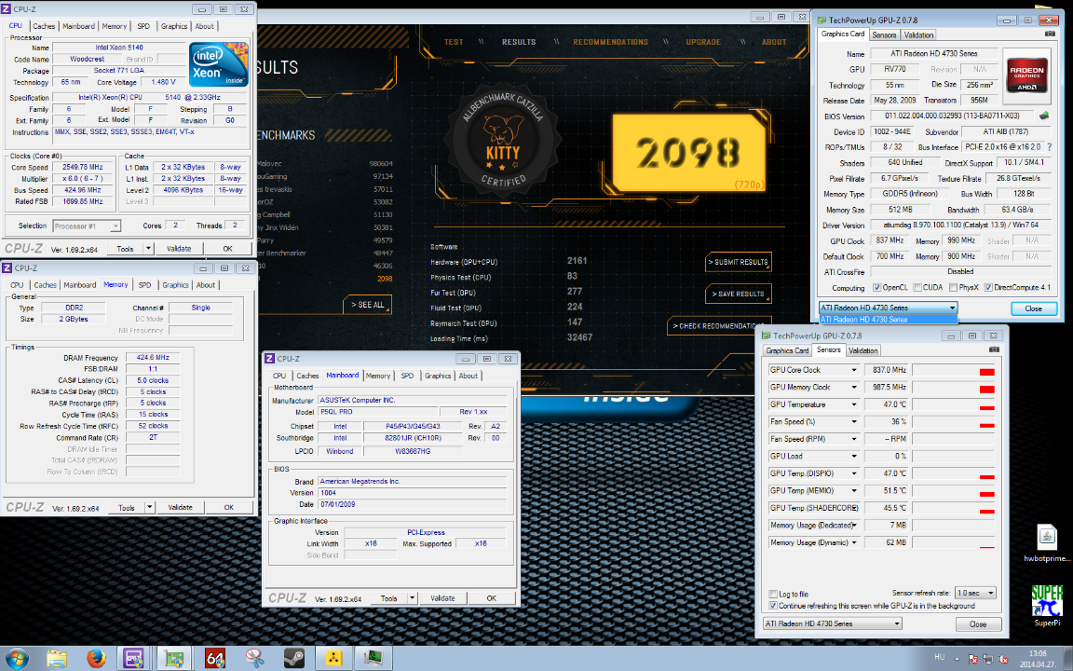Click the red flag Action Center tray icon
The image size is (1073, 671).
973,660
